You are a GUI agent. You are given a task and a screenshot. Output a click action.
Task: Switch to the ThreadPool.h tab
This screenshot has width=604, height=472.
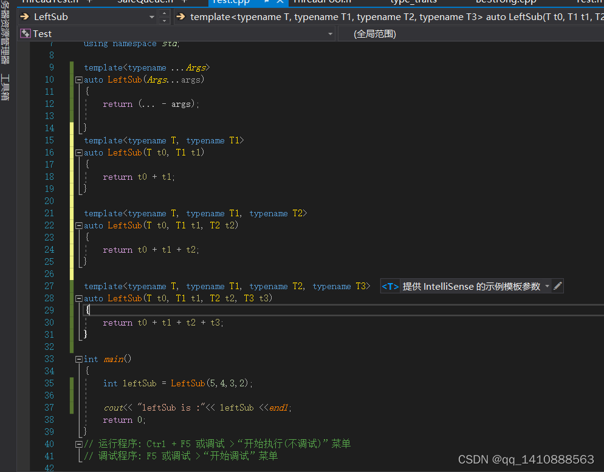pyautogui.click(x=322, y=2)
